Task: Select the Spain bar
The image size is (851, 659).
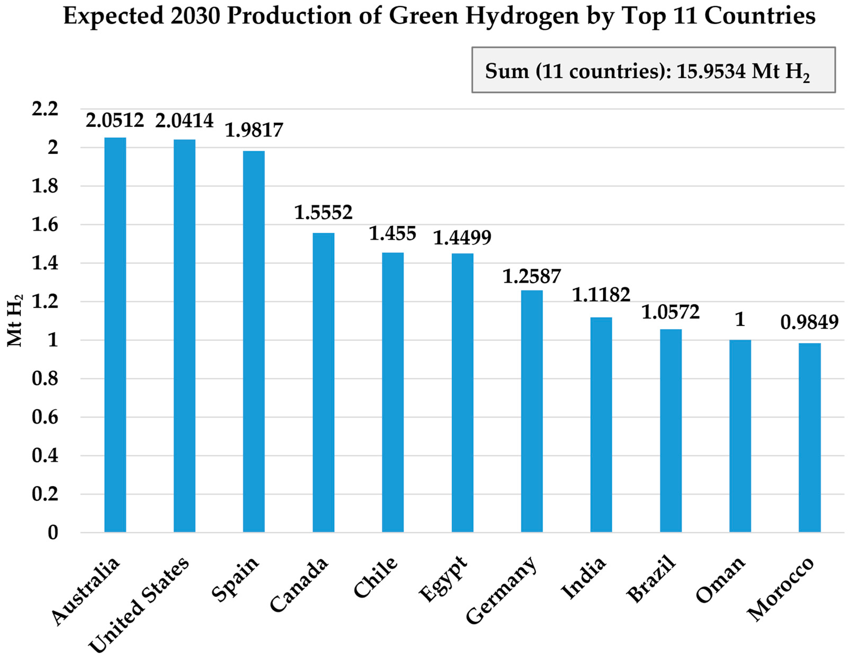Action: coord(254,341)
